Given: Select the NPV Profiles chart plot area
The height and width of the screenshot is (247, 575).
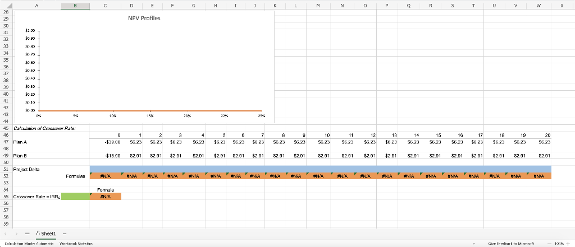Looking at the screenshot, I should coord(150,71).
